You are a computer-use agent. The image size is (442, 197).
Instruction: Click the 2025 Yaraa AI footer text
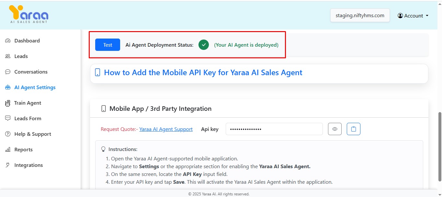click(x=219, y=194)
